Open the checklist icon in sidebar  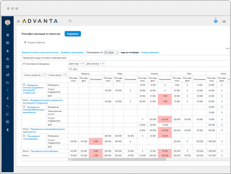coord(7,114)
